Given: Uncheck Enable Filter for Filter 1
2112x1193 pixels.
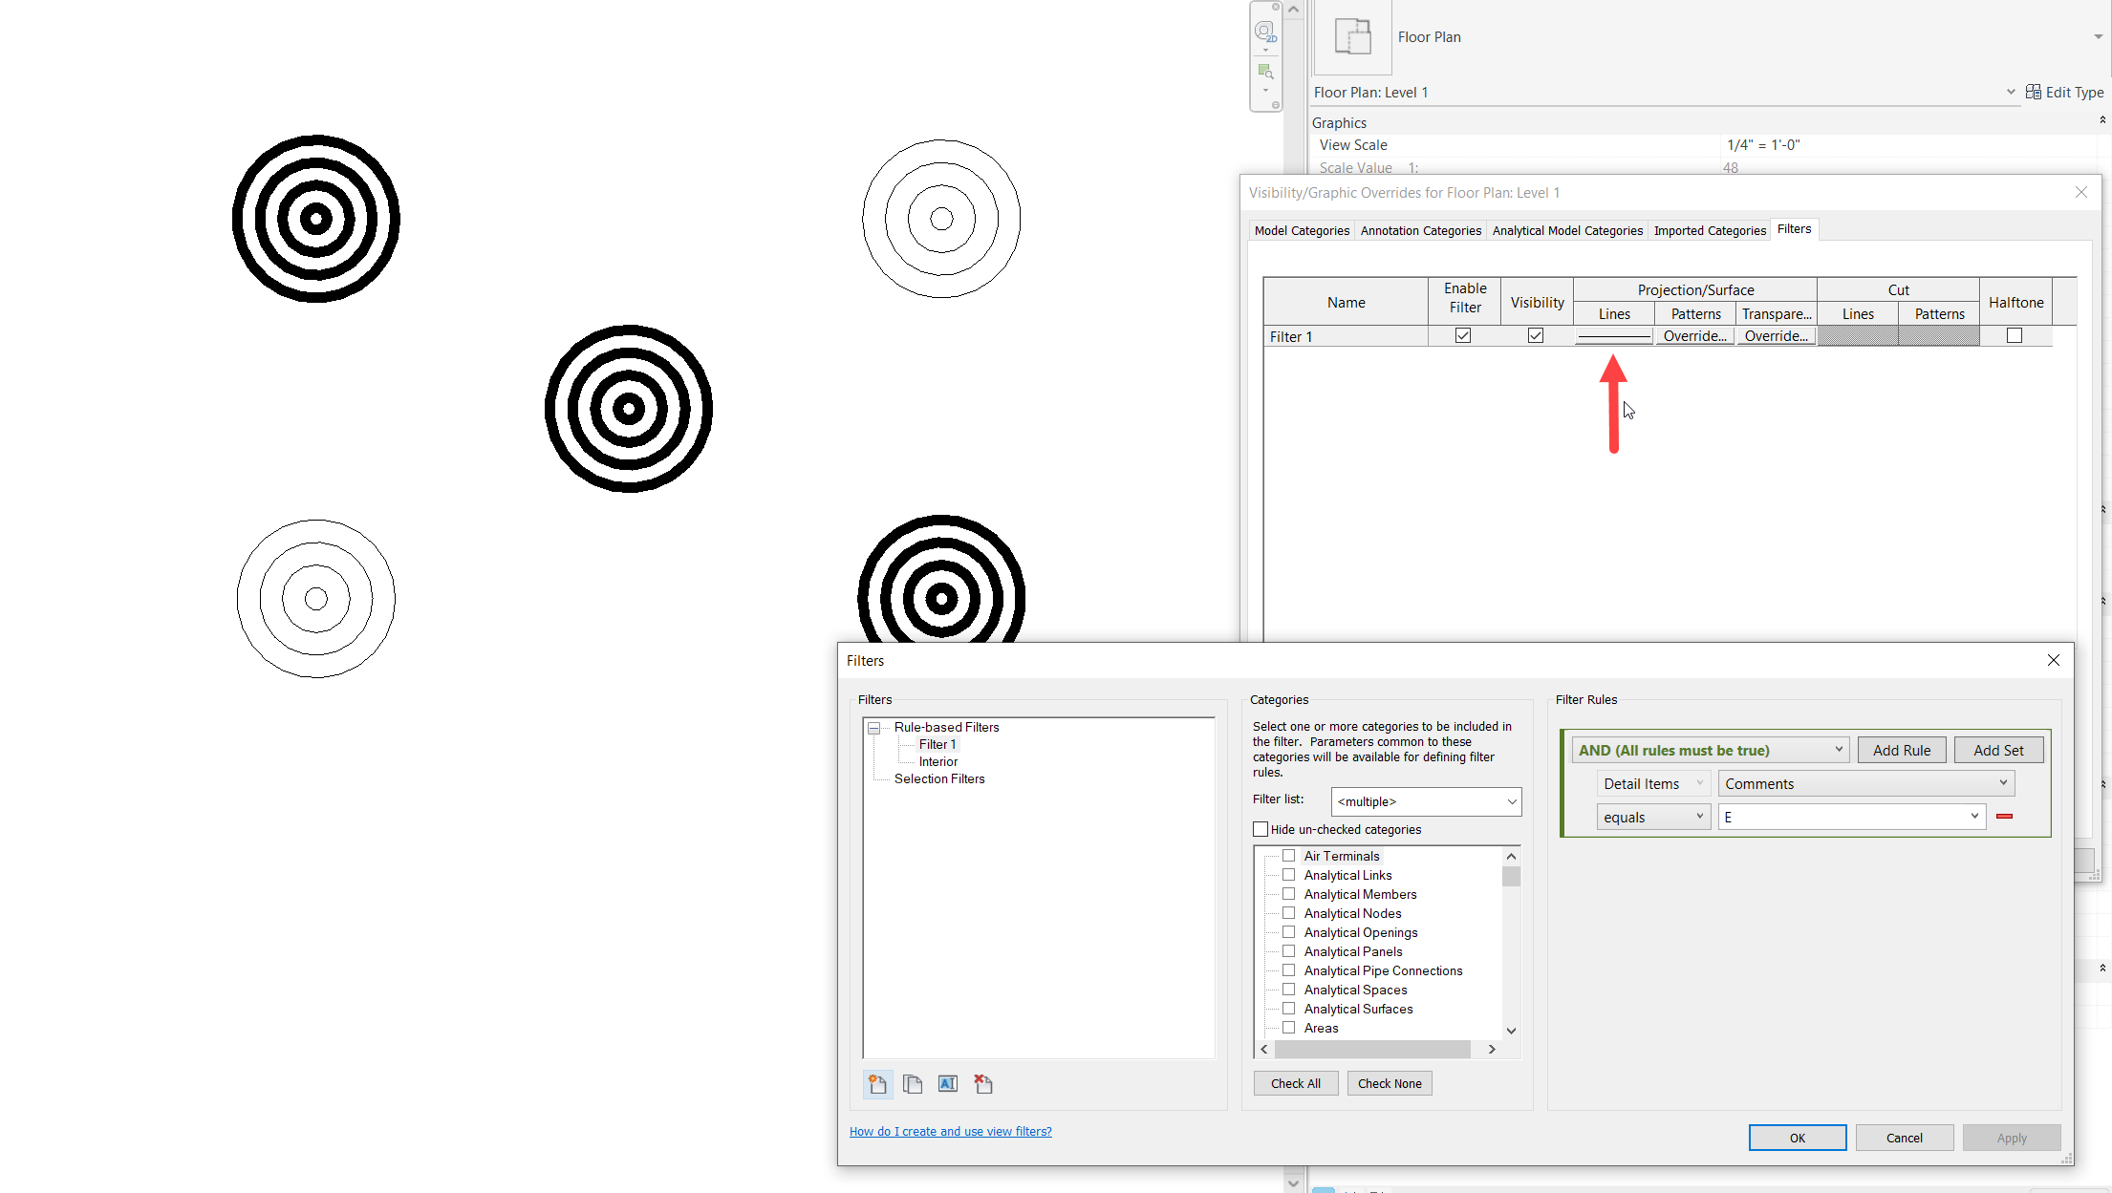Looking at the screenshot, I should [1462, 335].
